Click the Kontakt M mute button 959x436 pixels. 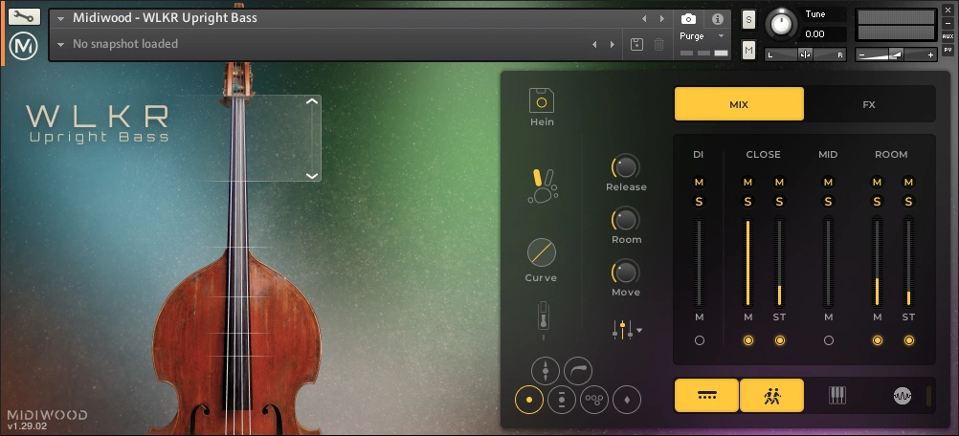[x=748, y=49]
